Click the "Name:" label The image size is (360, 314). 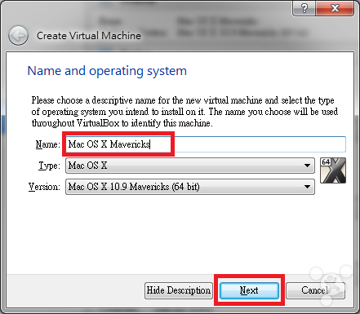pos(47,144)
